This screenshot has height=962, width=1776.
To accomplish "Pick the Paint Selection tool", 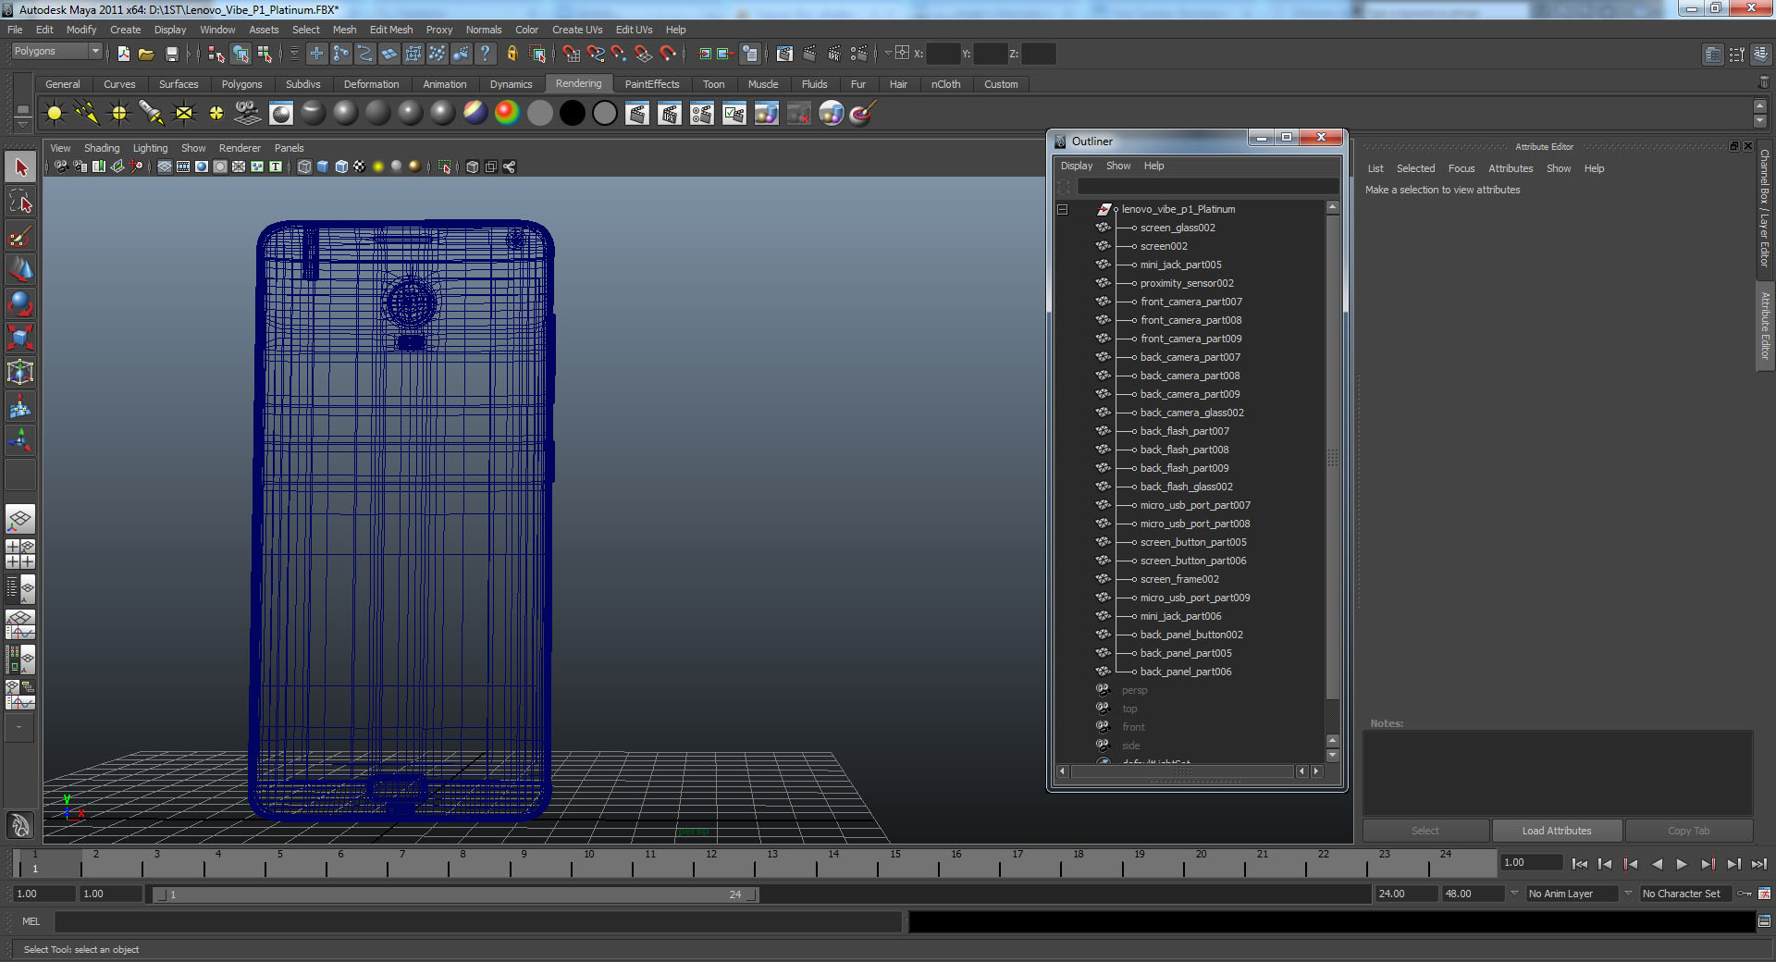I will (20, 237).
